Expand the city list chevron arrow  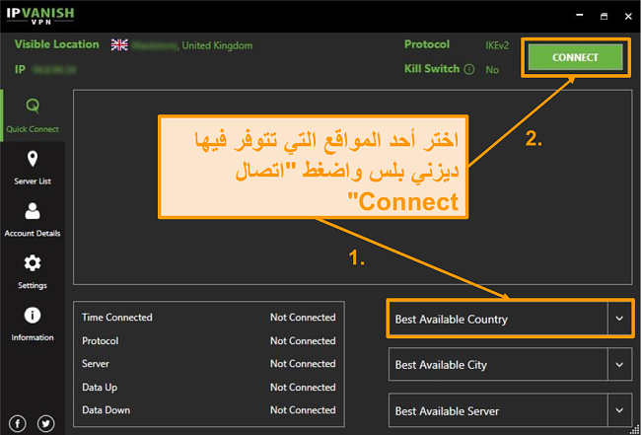[x=619, y=364]
